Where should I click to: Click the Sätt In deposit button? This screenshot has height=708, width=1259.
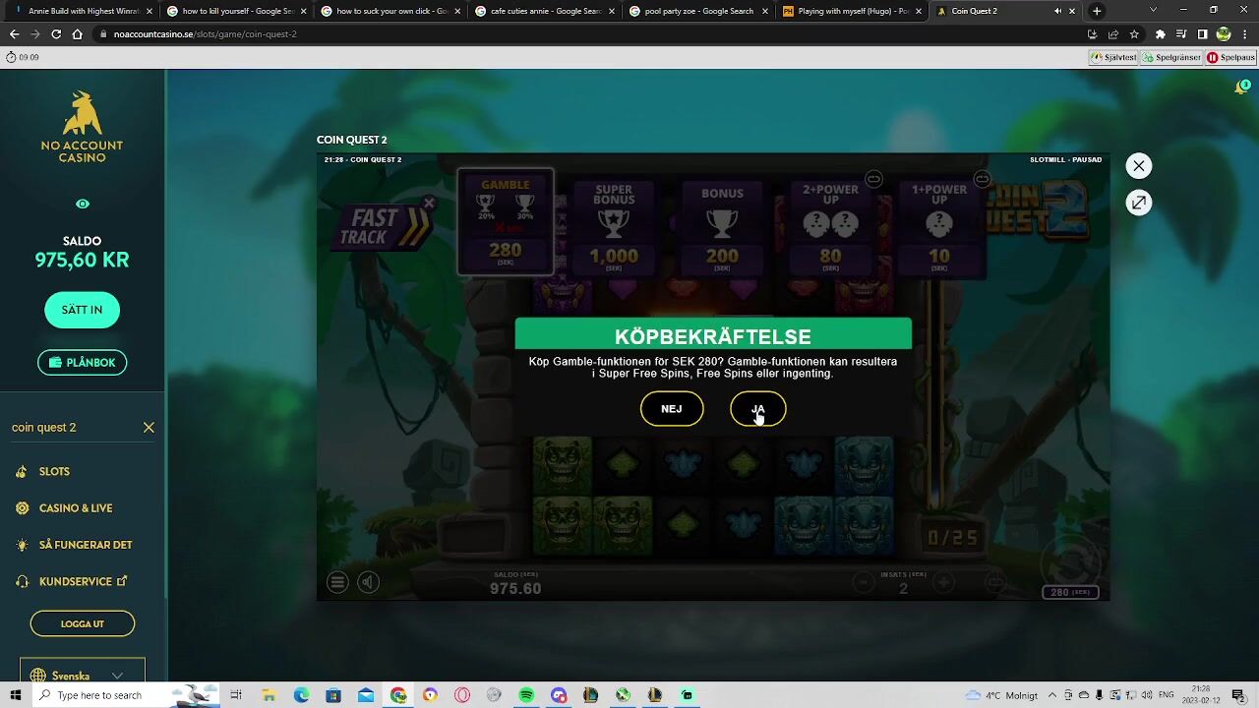pyautogui.click(x=82, y=310)
